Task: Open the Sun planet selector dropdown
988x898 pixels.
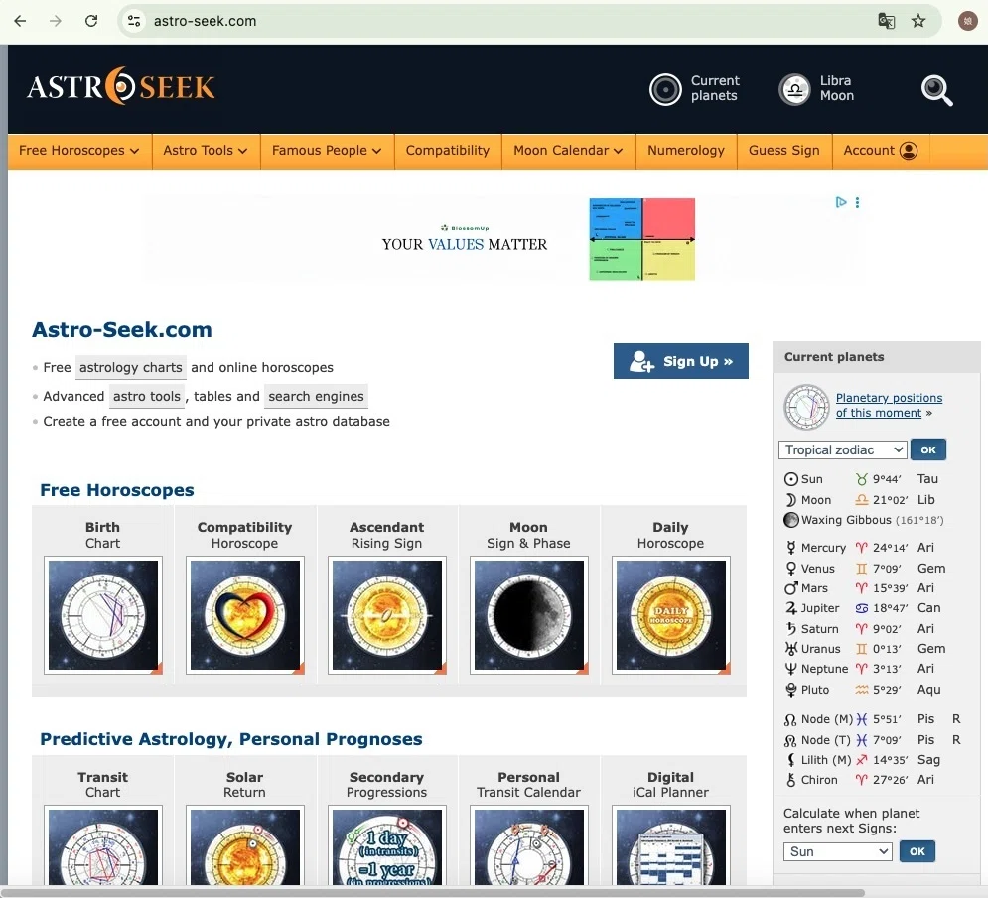Action: tap(837, 852)
